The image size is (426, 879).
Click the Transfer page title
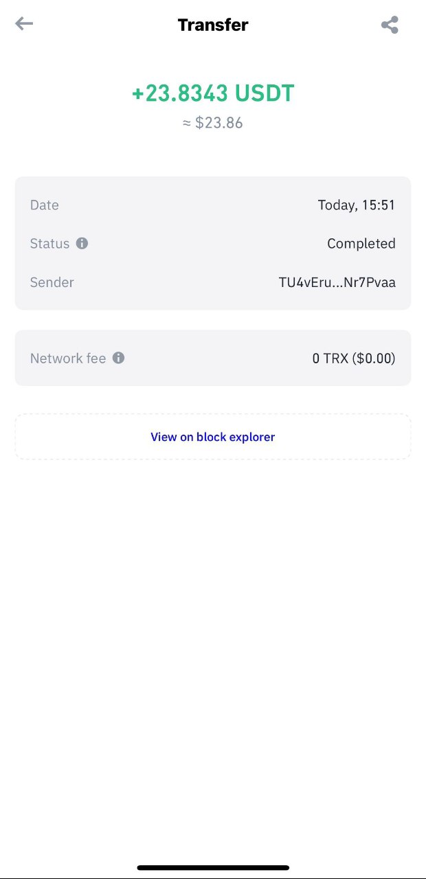(213, 25)
